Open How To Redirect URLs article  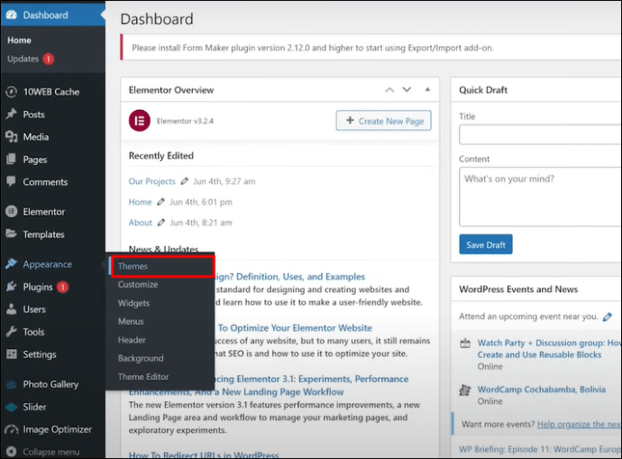(x=204, y=454)
